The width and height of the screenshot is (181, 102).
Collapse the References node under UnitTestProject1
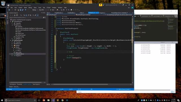click(12, 25)
